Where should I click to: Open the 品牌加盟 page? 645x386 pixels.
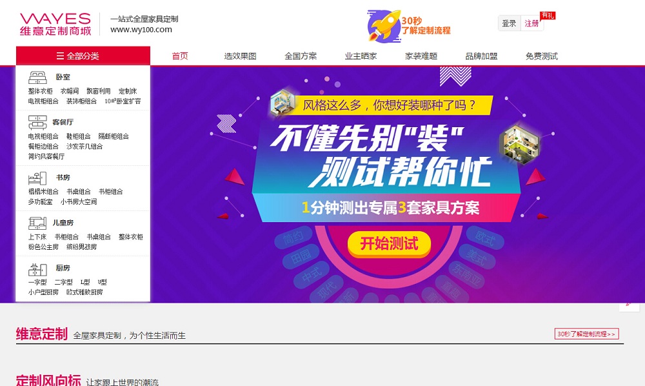[x=481, y=56]
